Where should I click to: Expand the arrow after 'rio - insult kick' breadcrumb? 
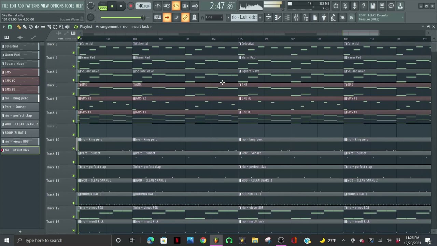[151, 27]
